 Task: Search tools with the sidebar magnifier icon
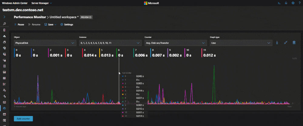pos(4,24)
